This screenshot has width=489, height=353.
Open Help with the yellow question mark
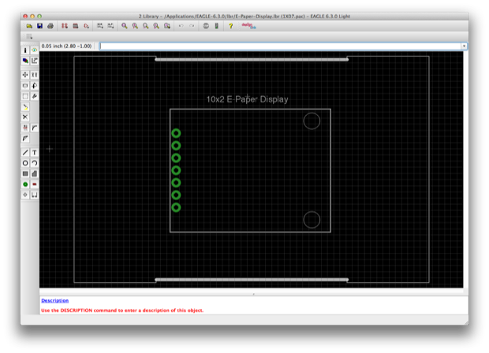point(231,26)
